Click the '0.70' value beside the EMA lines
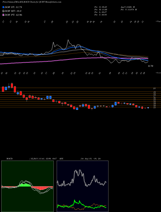Screen dimensions: 161x212 pyautogui.click(x=151, y=66)
